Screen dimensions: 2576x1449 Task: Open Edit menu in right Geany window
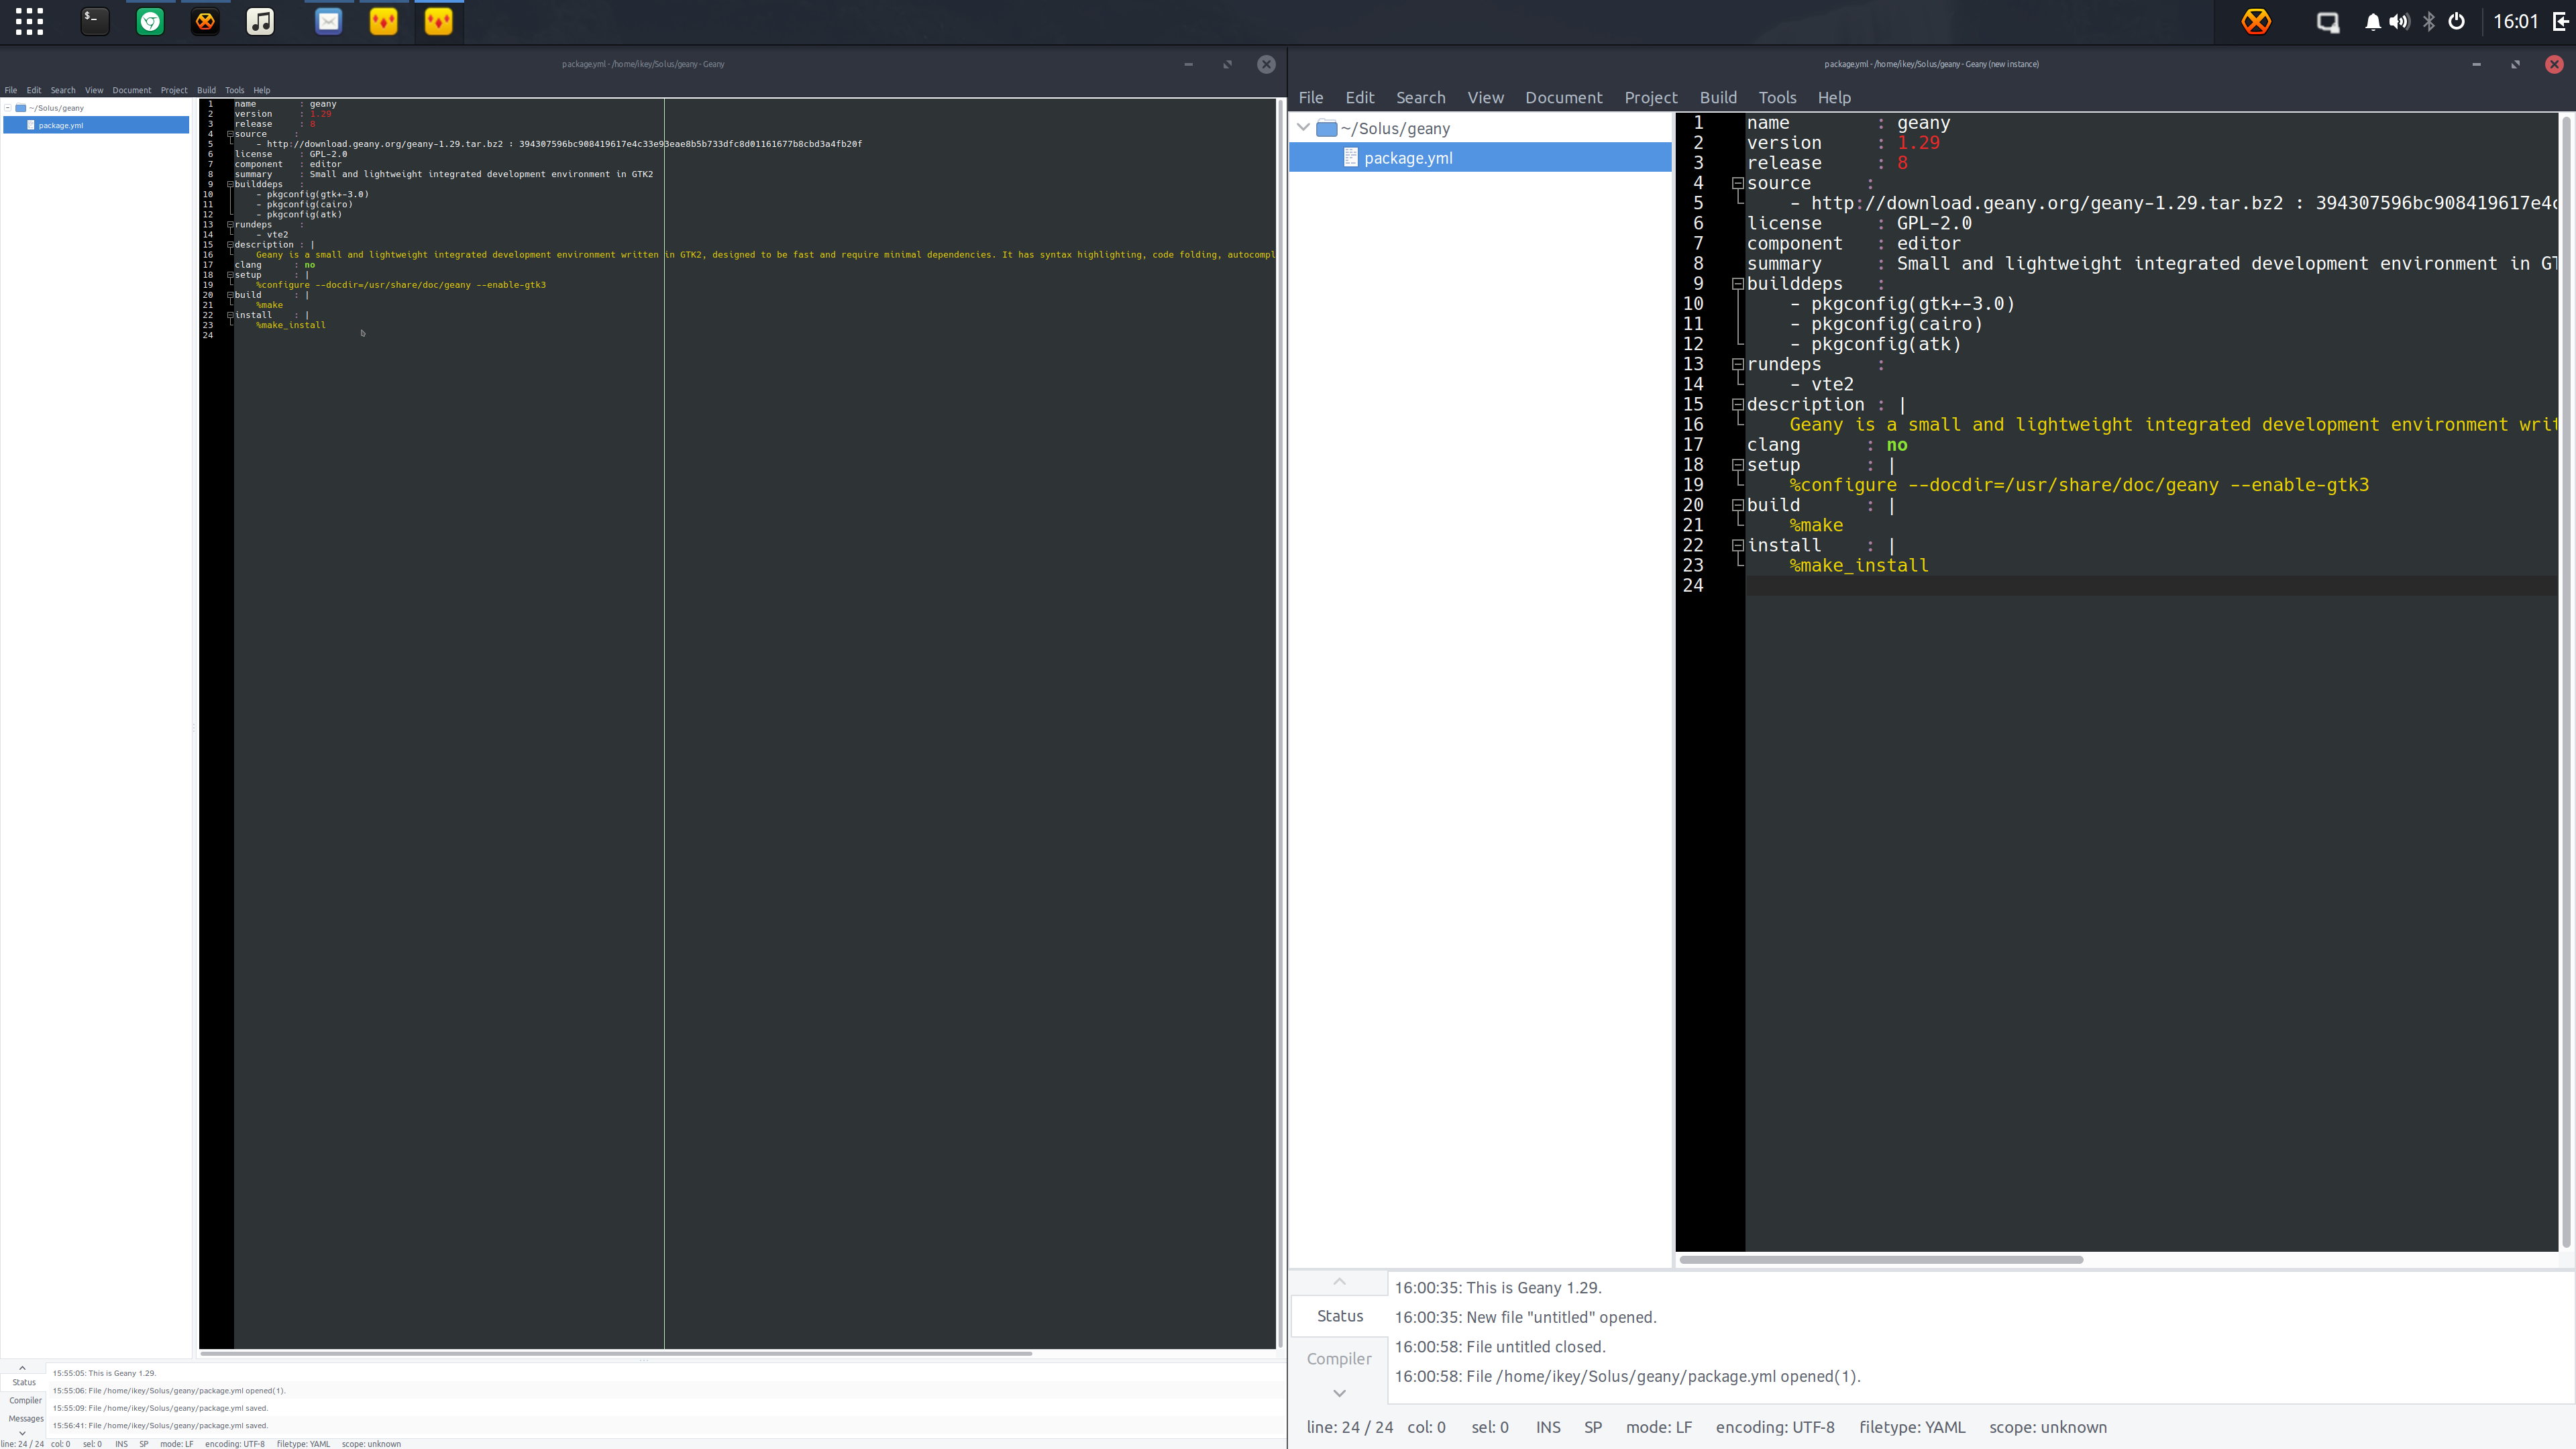(x=1359, y=97)
